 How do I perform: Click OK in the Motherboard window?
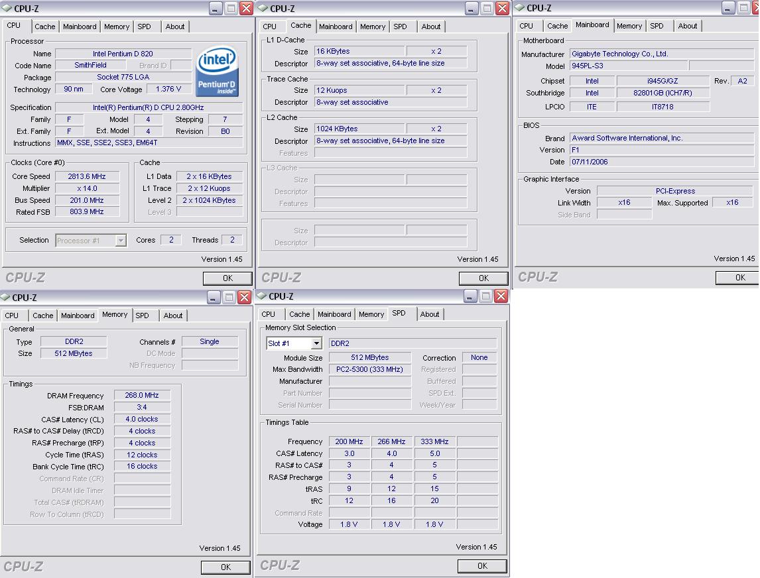click(x=737, y=278)
